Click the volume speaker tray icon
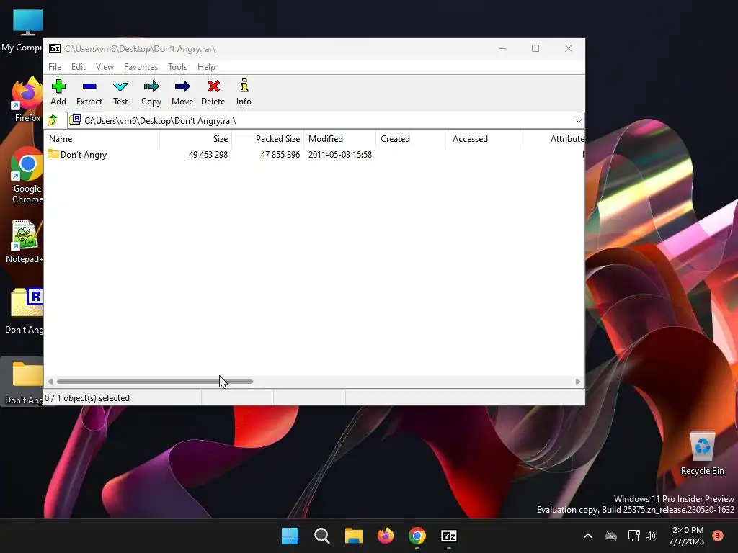This screenshot has height=553, width=738. point(651,536)
